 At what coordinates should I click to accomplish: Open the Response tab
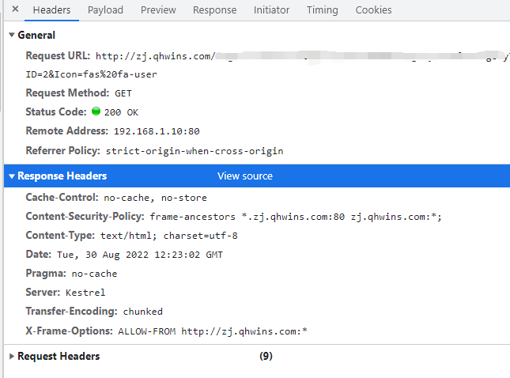(214, 10)
